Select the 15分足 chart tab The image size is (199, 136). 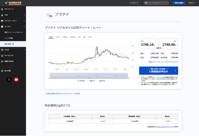coord(57,37)
